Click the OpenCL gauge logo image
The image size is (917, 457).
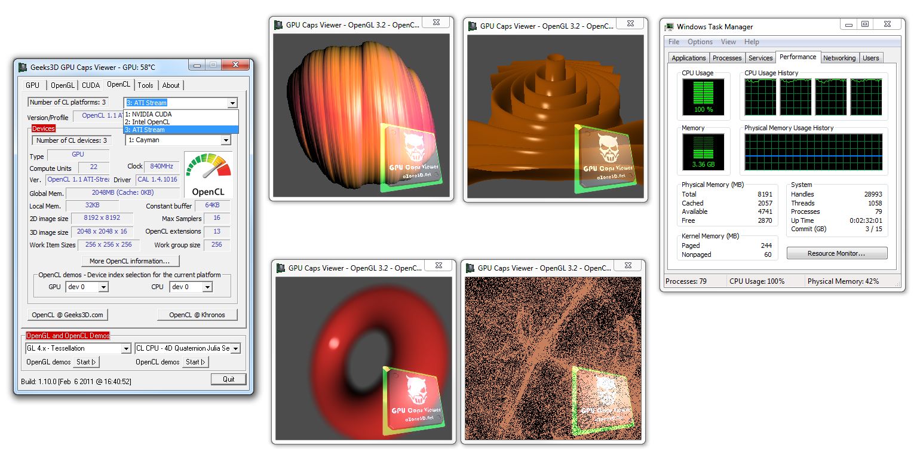[208, 174]
